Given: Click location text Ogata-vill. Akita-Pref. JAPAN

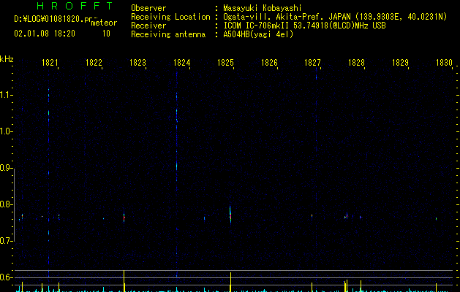Looking at the screenshot, I should [x=287, y=17].
